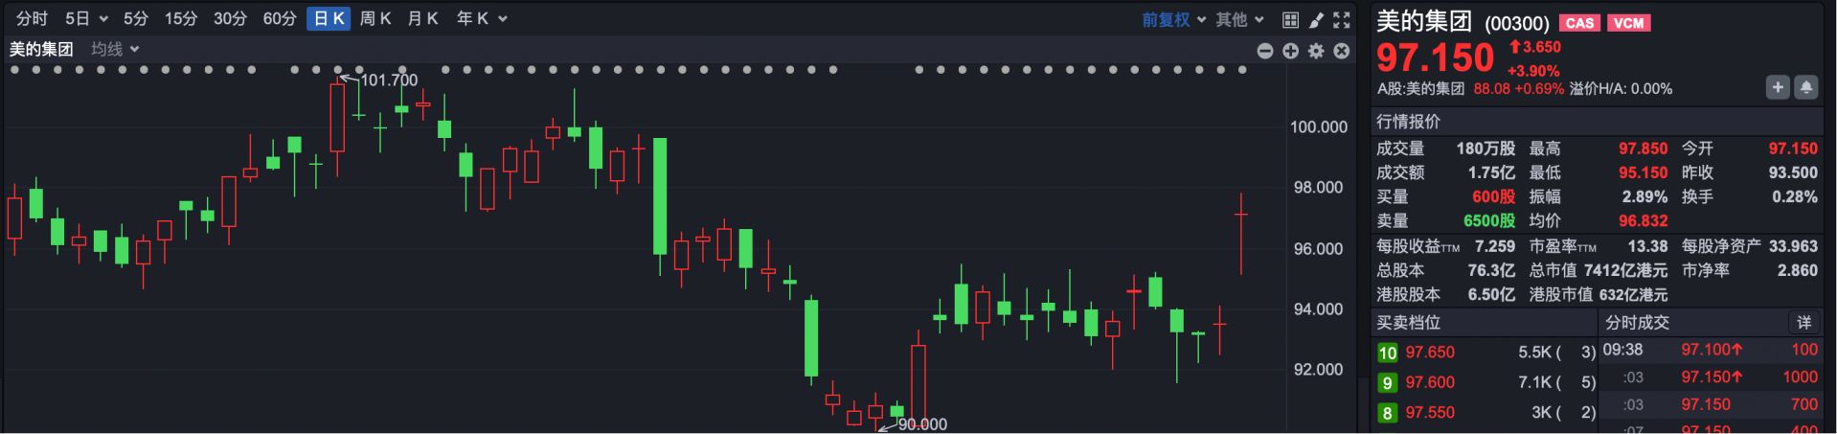Click the 每股净资产 33.963 value

point(1793,246)
